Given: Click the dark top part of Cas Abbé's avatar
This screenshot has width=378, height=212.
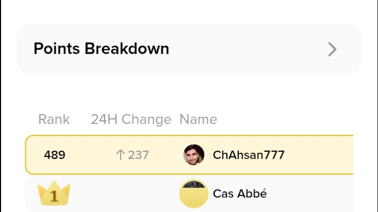Looking at the screenshot, I should (x=194, y=185).
